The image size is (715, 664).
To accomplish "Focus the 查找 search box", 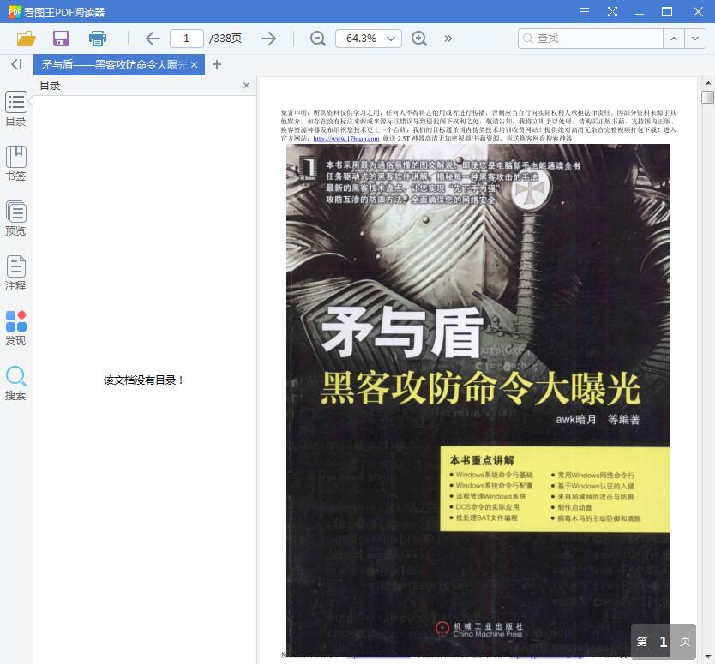I will click(x=590, y=39).
